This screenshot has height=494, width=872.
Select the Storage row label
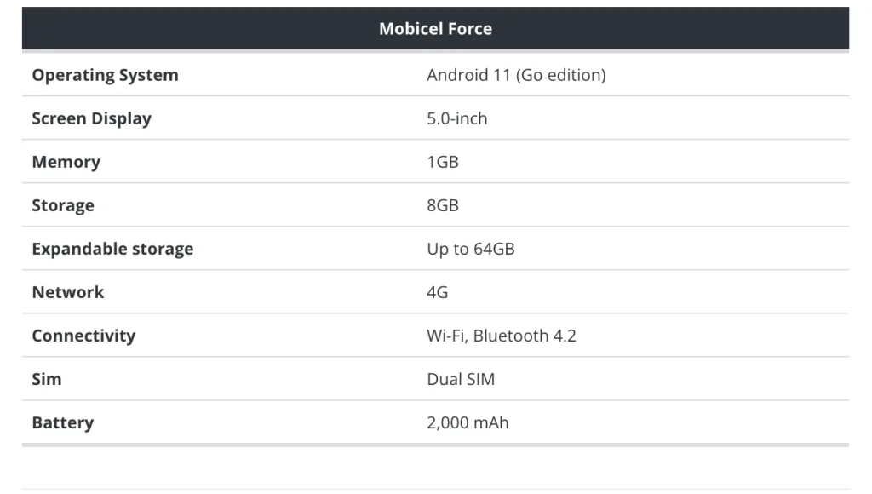coord(63,205)
